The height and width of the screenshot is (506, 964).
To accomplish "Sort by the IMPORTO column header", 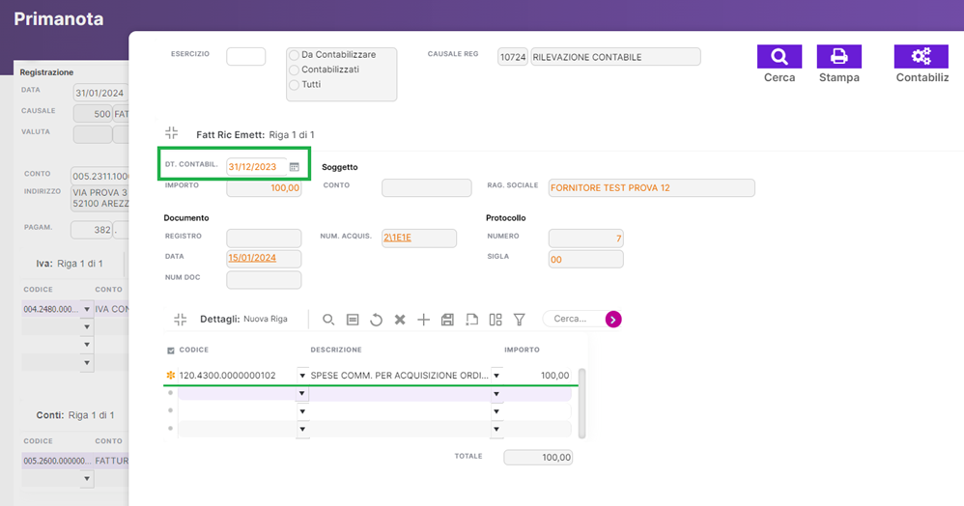I will point(522,350).
